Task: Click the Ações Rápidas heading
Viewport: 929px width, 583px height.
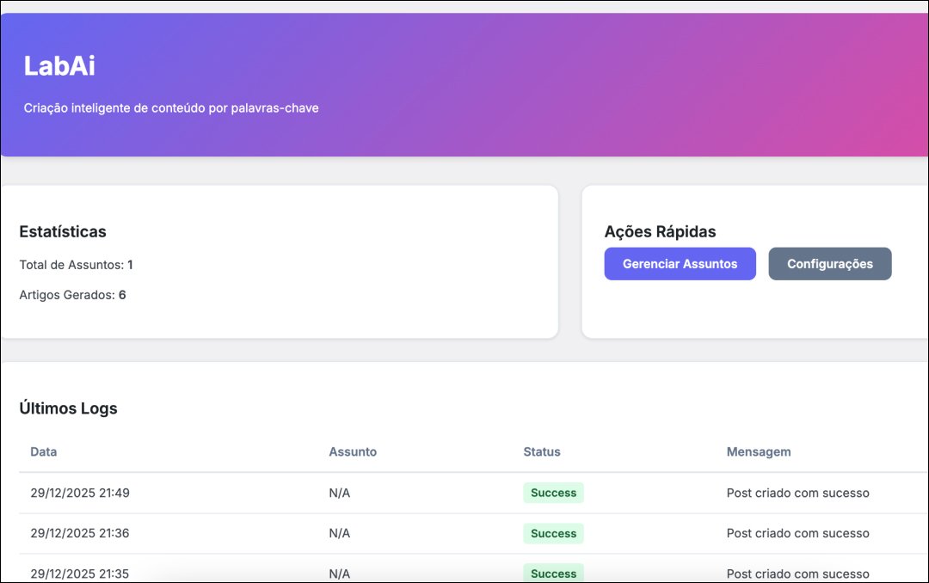Action: click(660, 231)
